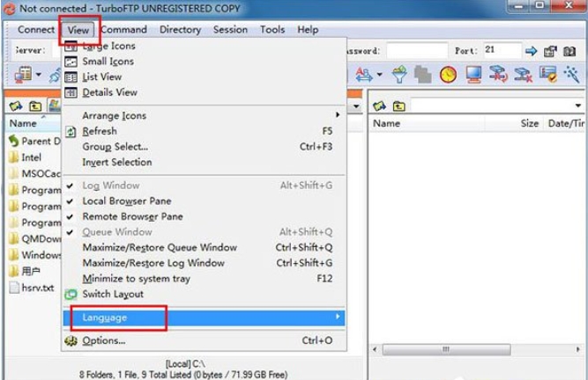
Task: Click the remote pane parent folder icon
Action: pyautogui.click(x=399, y=106)
